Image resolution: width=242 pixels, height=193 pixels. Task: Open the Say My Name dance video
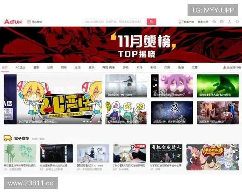click(x=126, y=86)
